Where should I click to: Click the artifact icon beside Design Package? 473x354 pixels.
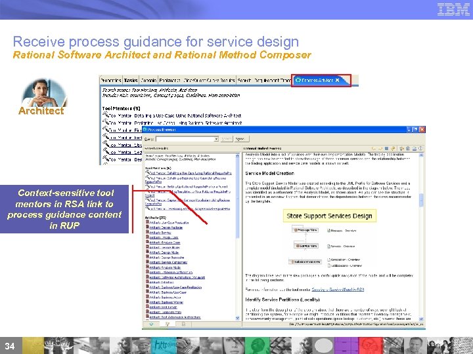pyautogui.click(x=148, y=227)
